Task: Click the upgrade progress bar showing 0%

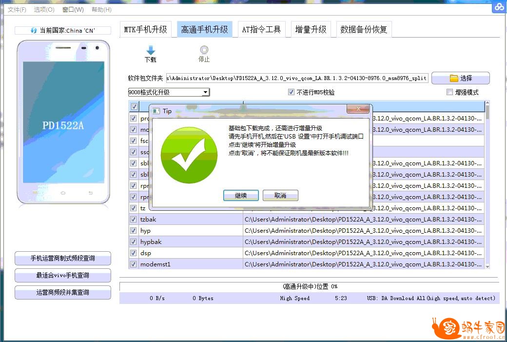Action: tap(309, 286)
